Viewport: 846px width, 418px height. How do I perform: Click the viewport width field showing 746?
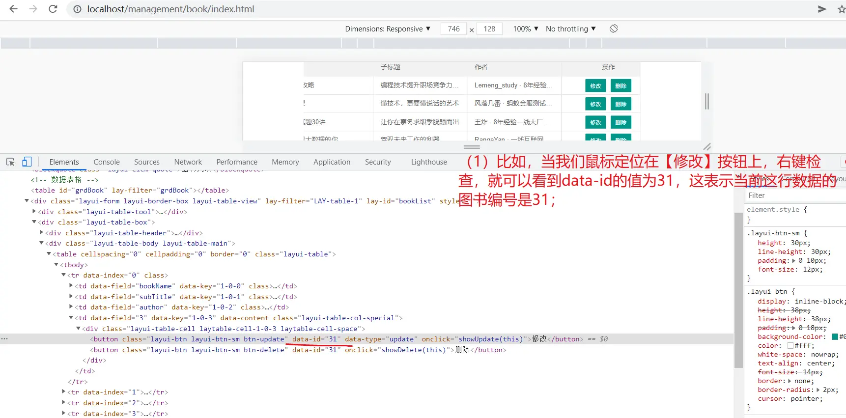tap(453, 29)
